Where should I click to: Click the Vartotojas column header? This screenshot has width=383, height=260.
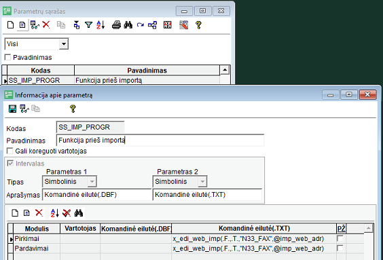80,229
